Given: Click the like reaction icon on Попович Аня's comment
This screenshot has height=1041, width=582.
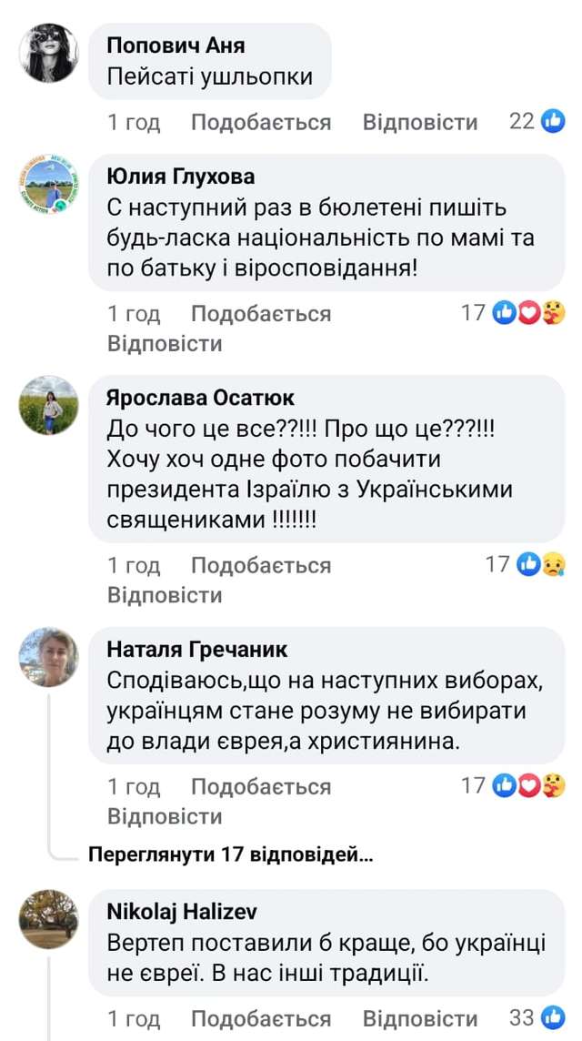Looking at the screenshot, I should pos(553,121).
